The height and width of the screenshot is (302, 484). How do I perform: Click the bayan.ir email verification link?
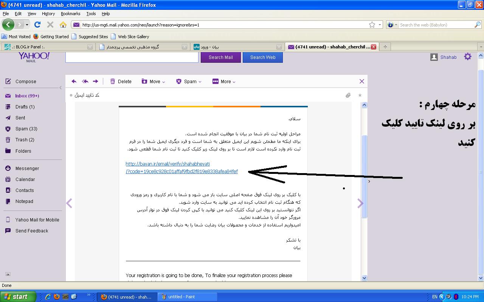181,168
